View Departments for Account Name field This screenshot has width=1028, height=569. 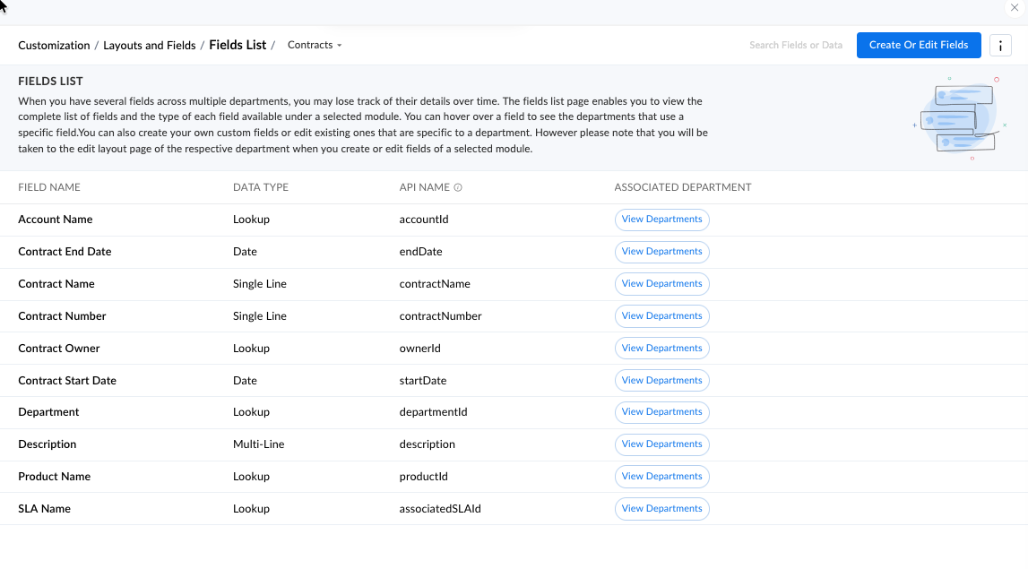[x=661, y=220]
